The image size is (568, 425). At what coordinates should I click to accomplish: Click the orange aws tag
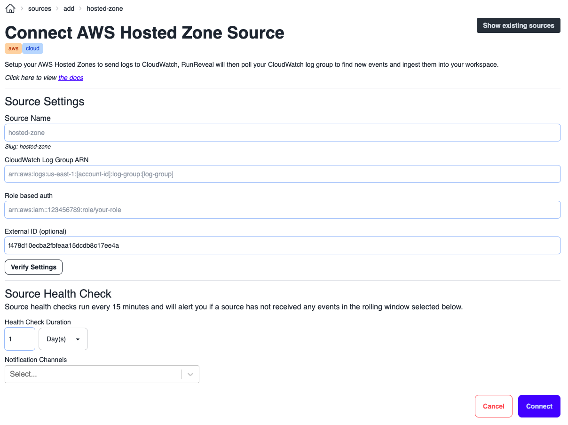point(14,48)
